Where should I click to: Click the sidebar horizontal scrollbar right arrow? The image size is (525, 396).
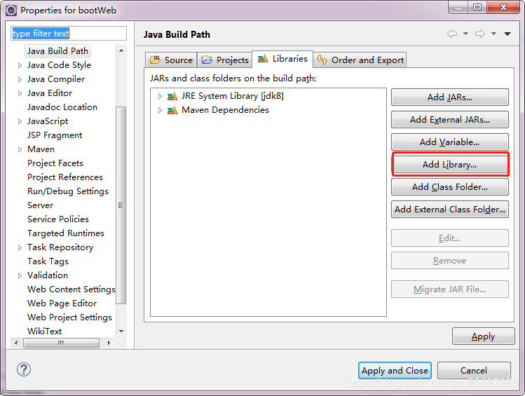click(110, 343)
